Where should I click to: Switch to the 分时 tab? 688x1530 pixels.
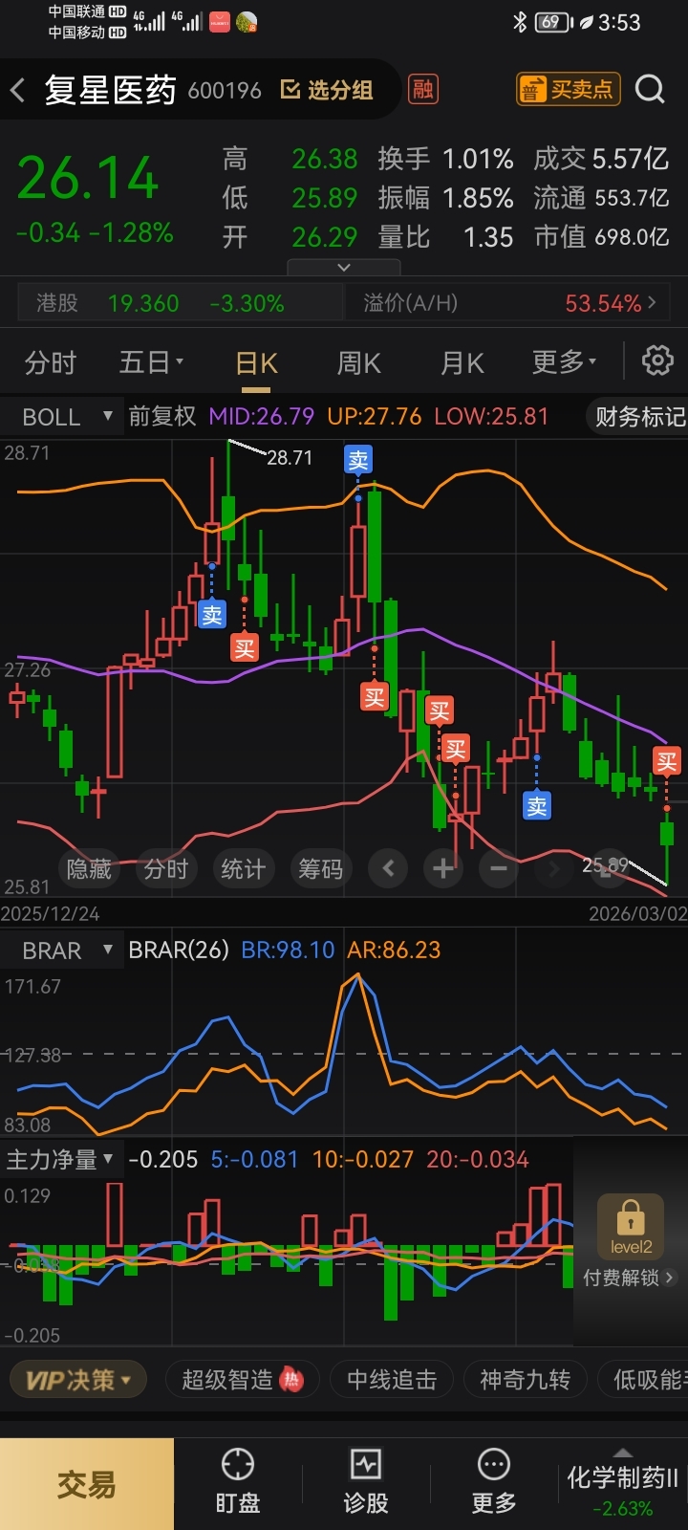coord(50,363)
